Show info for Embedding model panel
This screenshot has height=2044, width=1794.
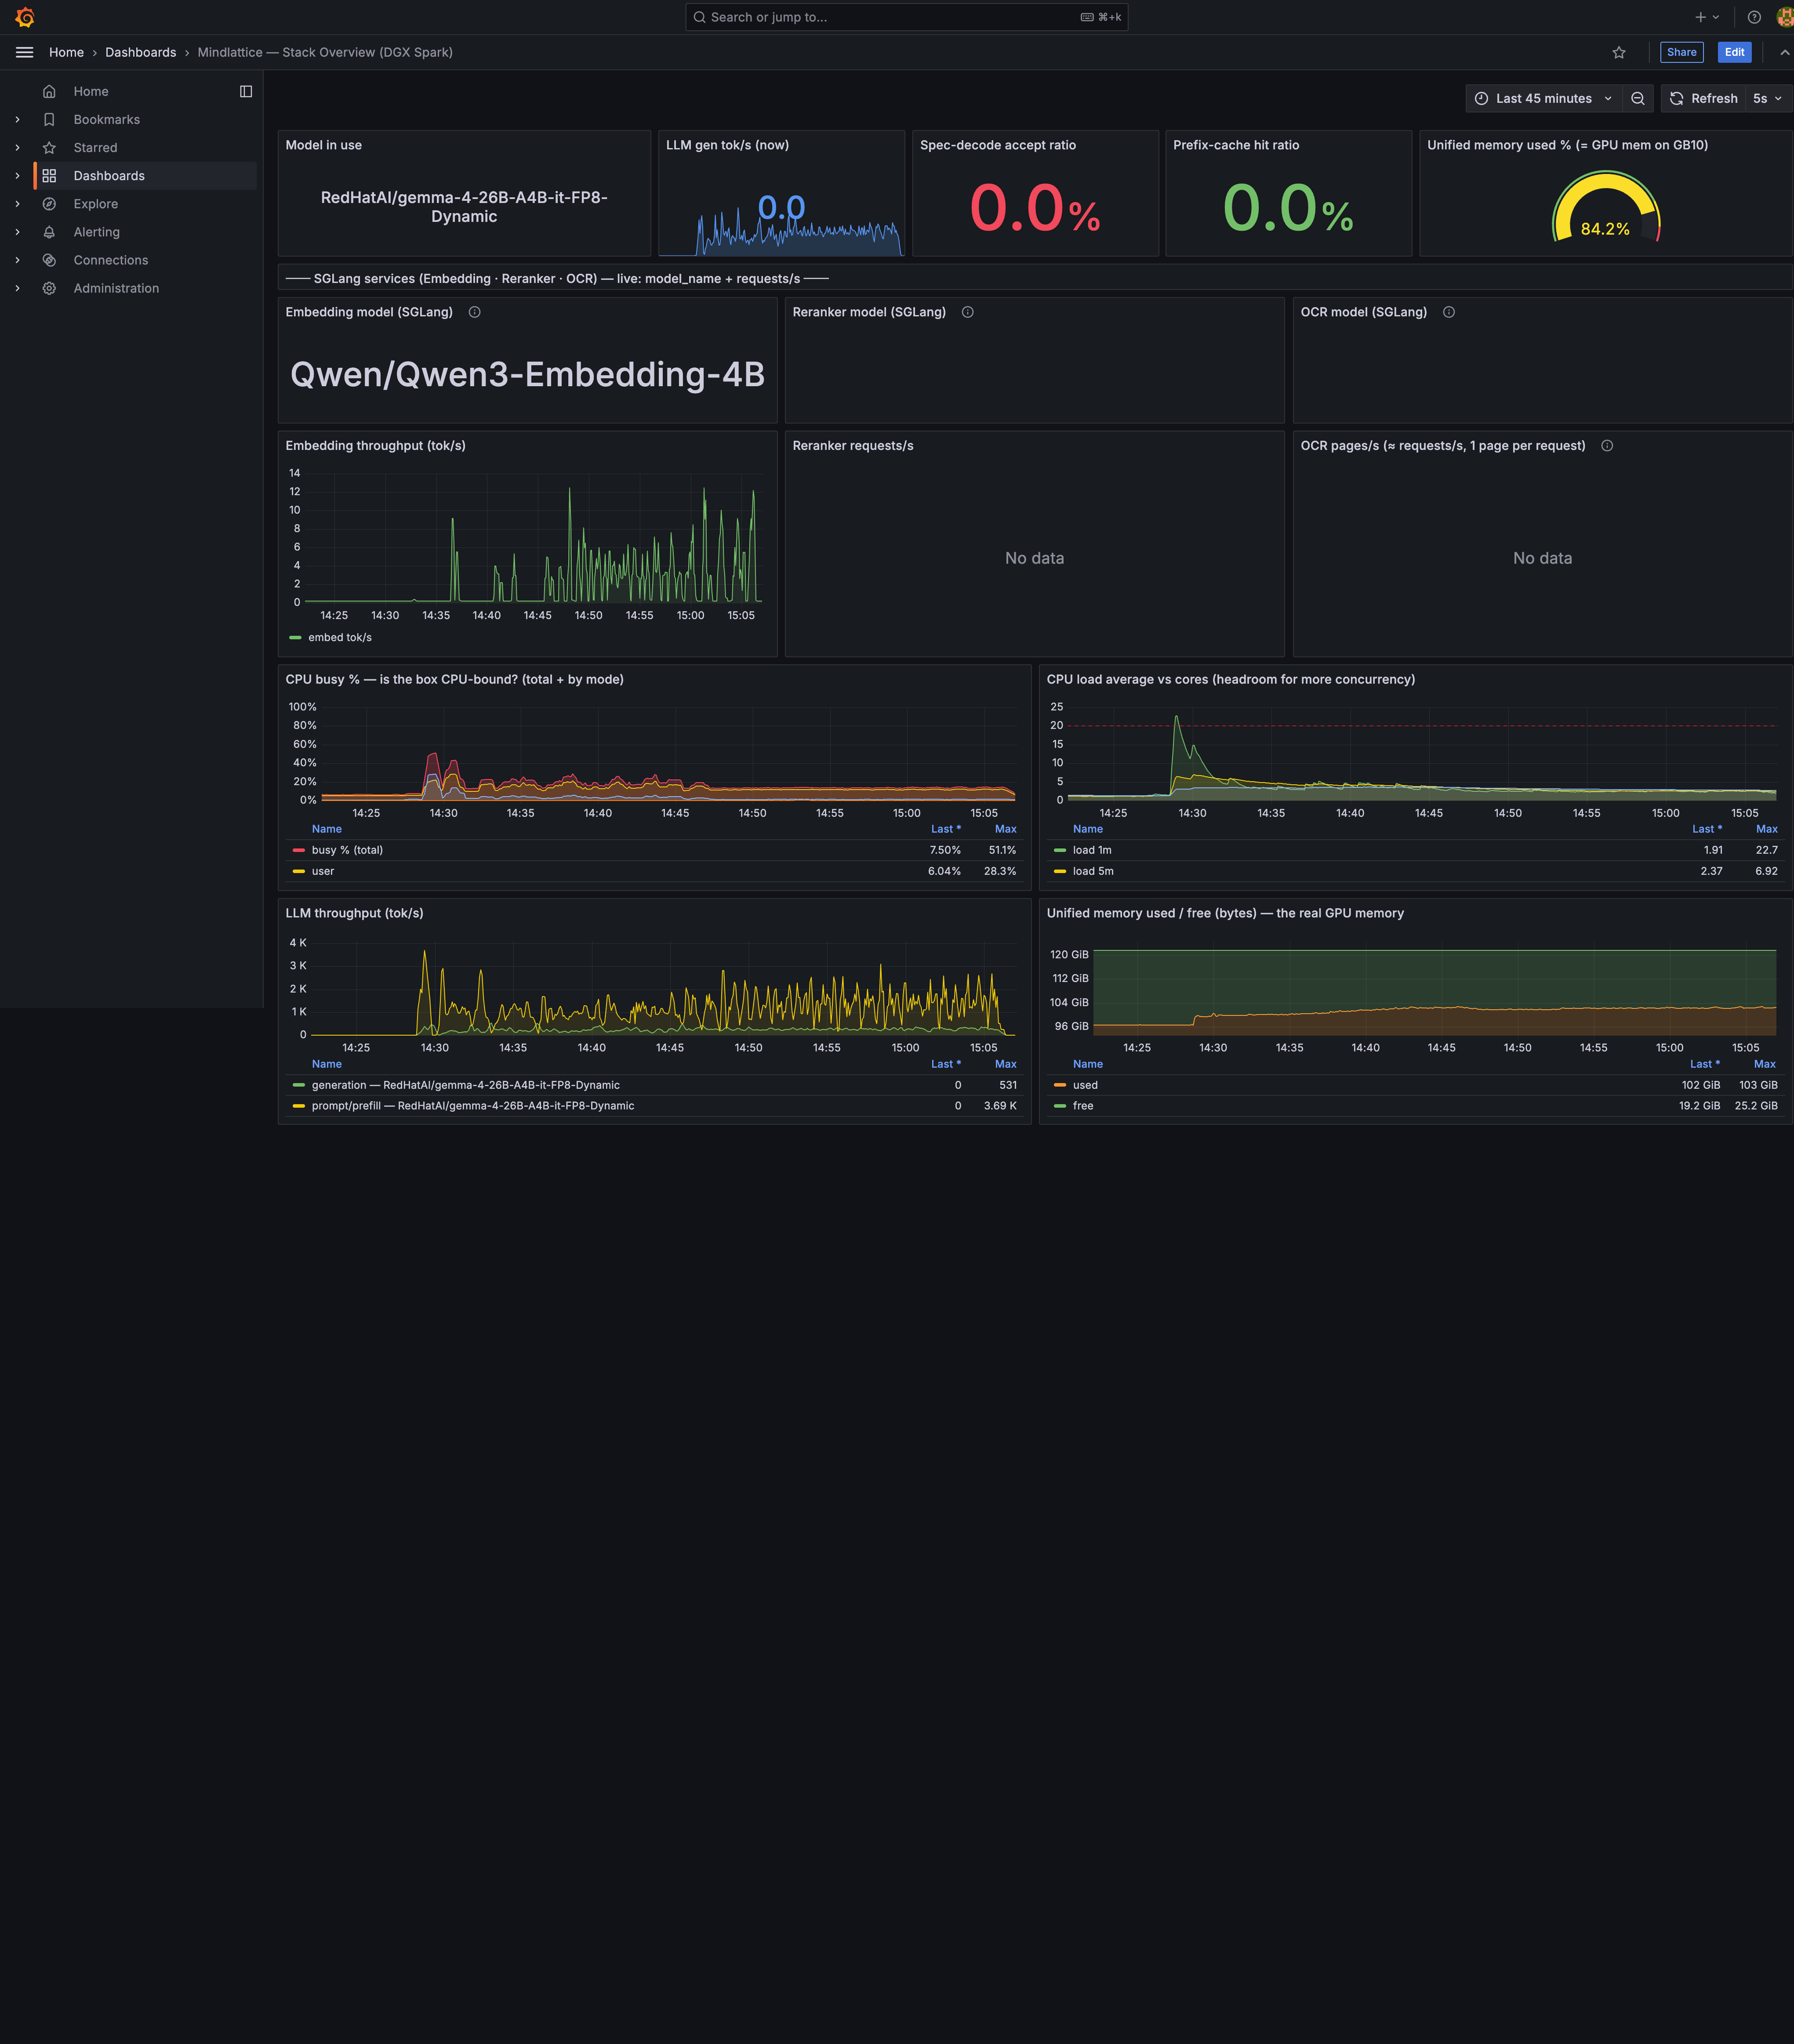pyautogui.click(x=475, y=312)
